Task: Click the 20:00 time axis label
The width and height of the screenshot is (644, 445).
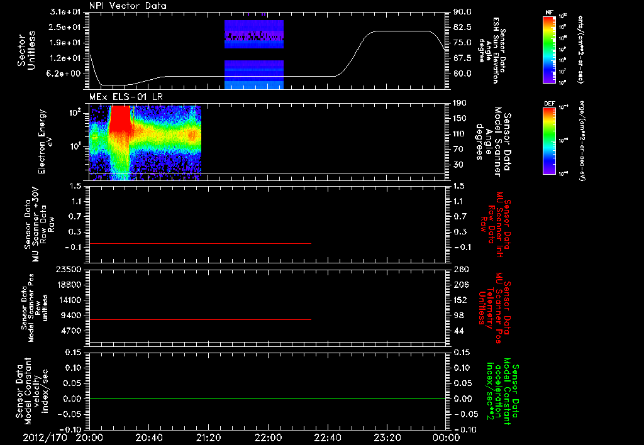Action: coord(89,437)
